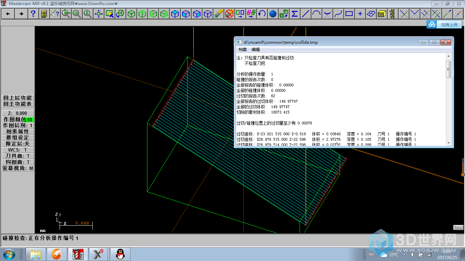Viewport: 465px width, 261px height.
Task: Select the Create spline tool
Action: (338, 14)
